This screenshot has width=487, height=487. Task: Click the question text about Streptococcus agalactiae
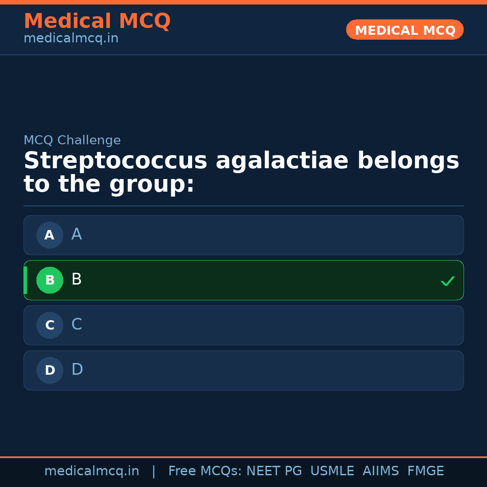click(241, 171)
